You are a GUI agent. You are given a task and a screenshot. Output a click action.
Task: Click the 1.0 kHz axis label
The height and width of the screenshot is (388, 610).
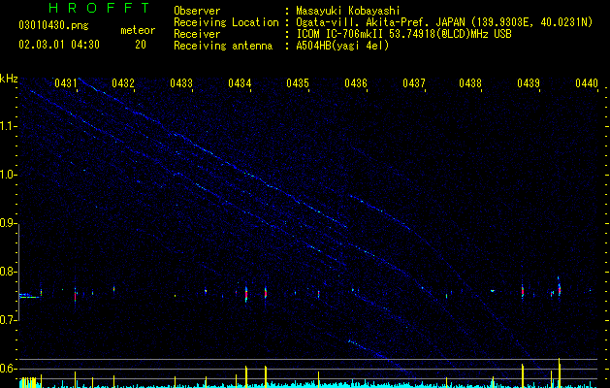(8, 175)
